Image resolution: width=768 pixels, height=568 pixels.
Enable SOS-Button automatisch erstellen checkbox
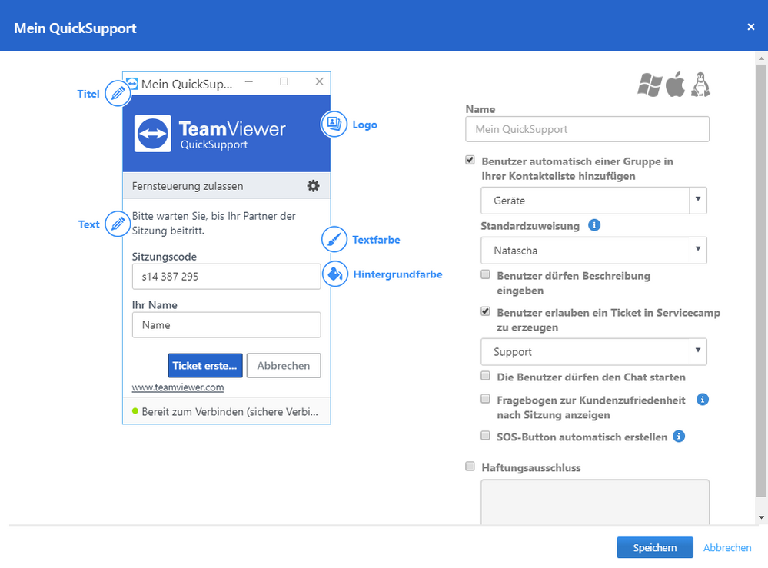click(485, 435)
